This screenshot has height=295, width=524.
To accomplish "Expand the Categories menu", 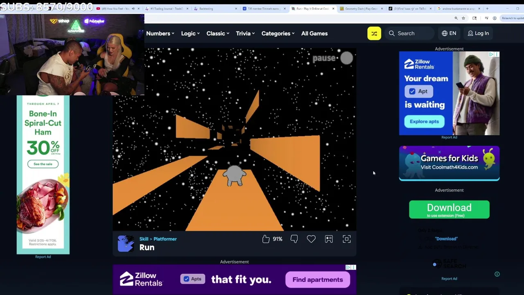I will [x=278, y=34].
